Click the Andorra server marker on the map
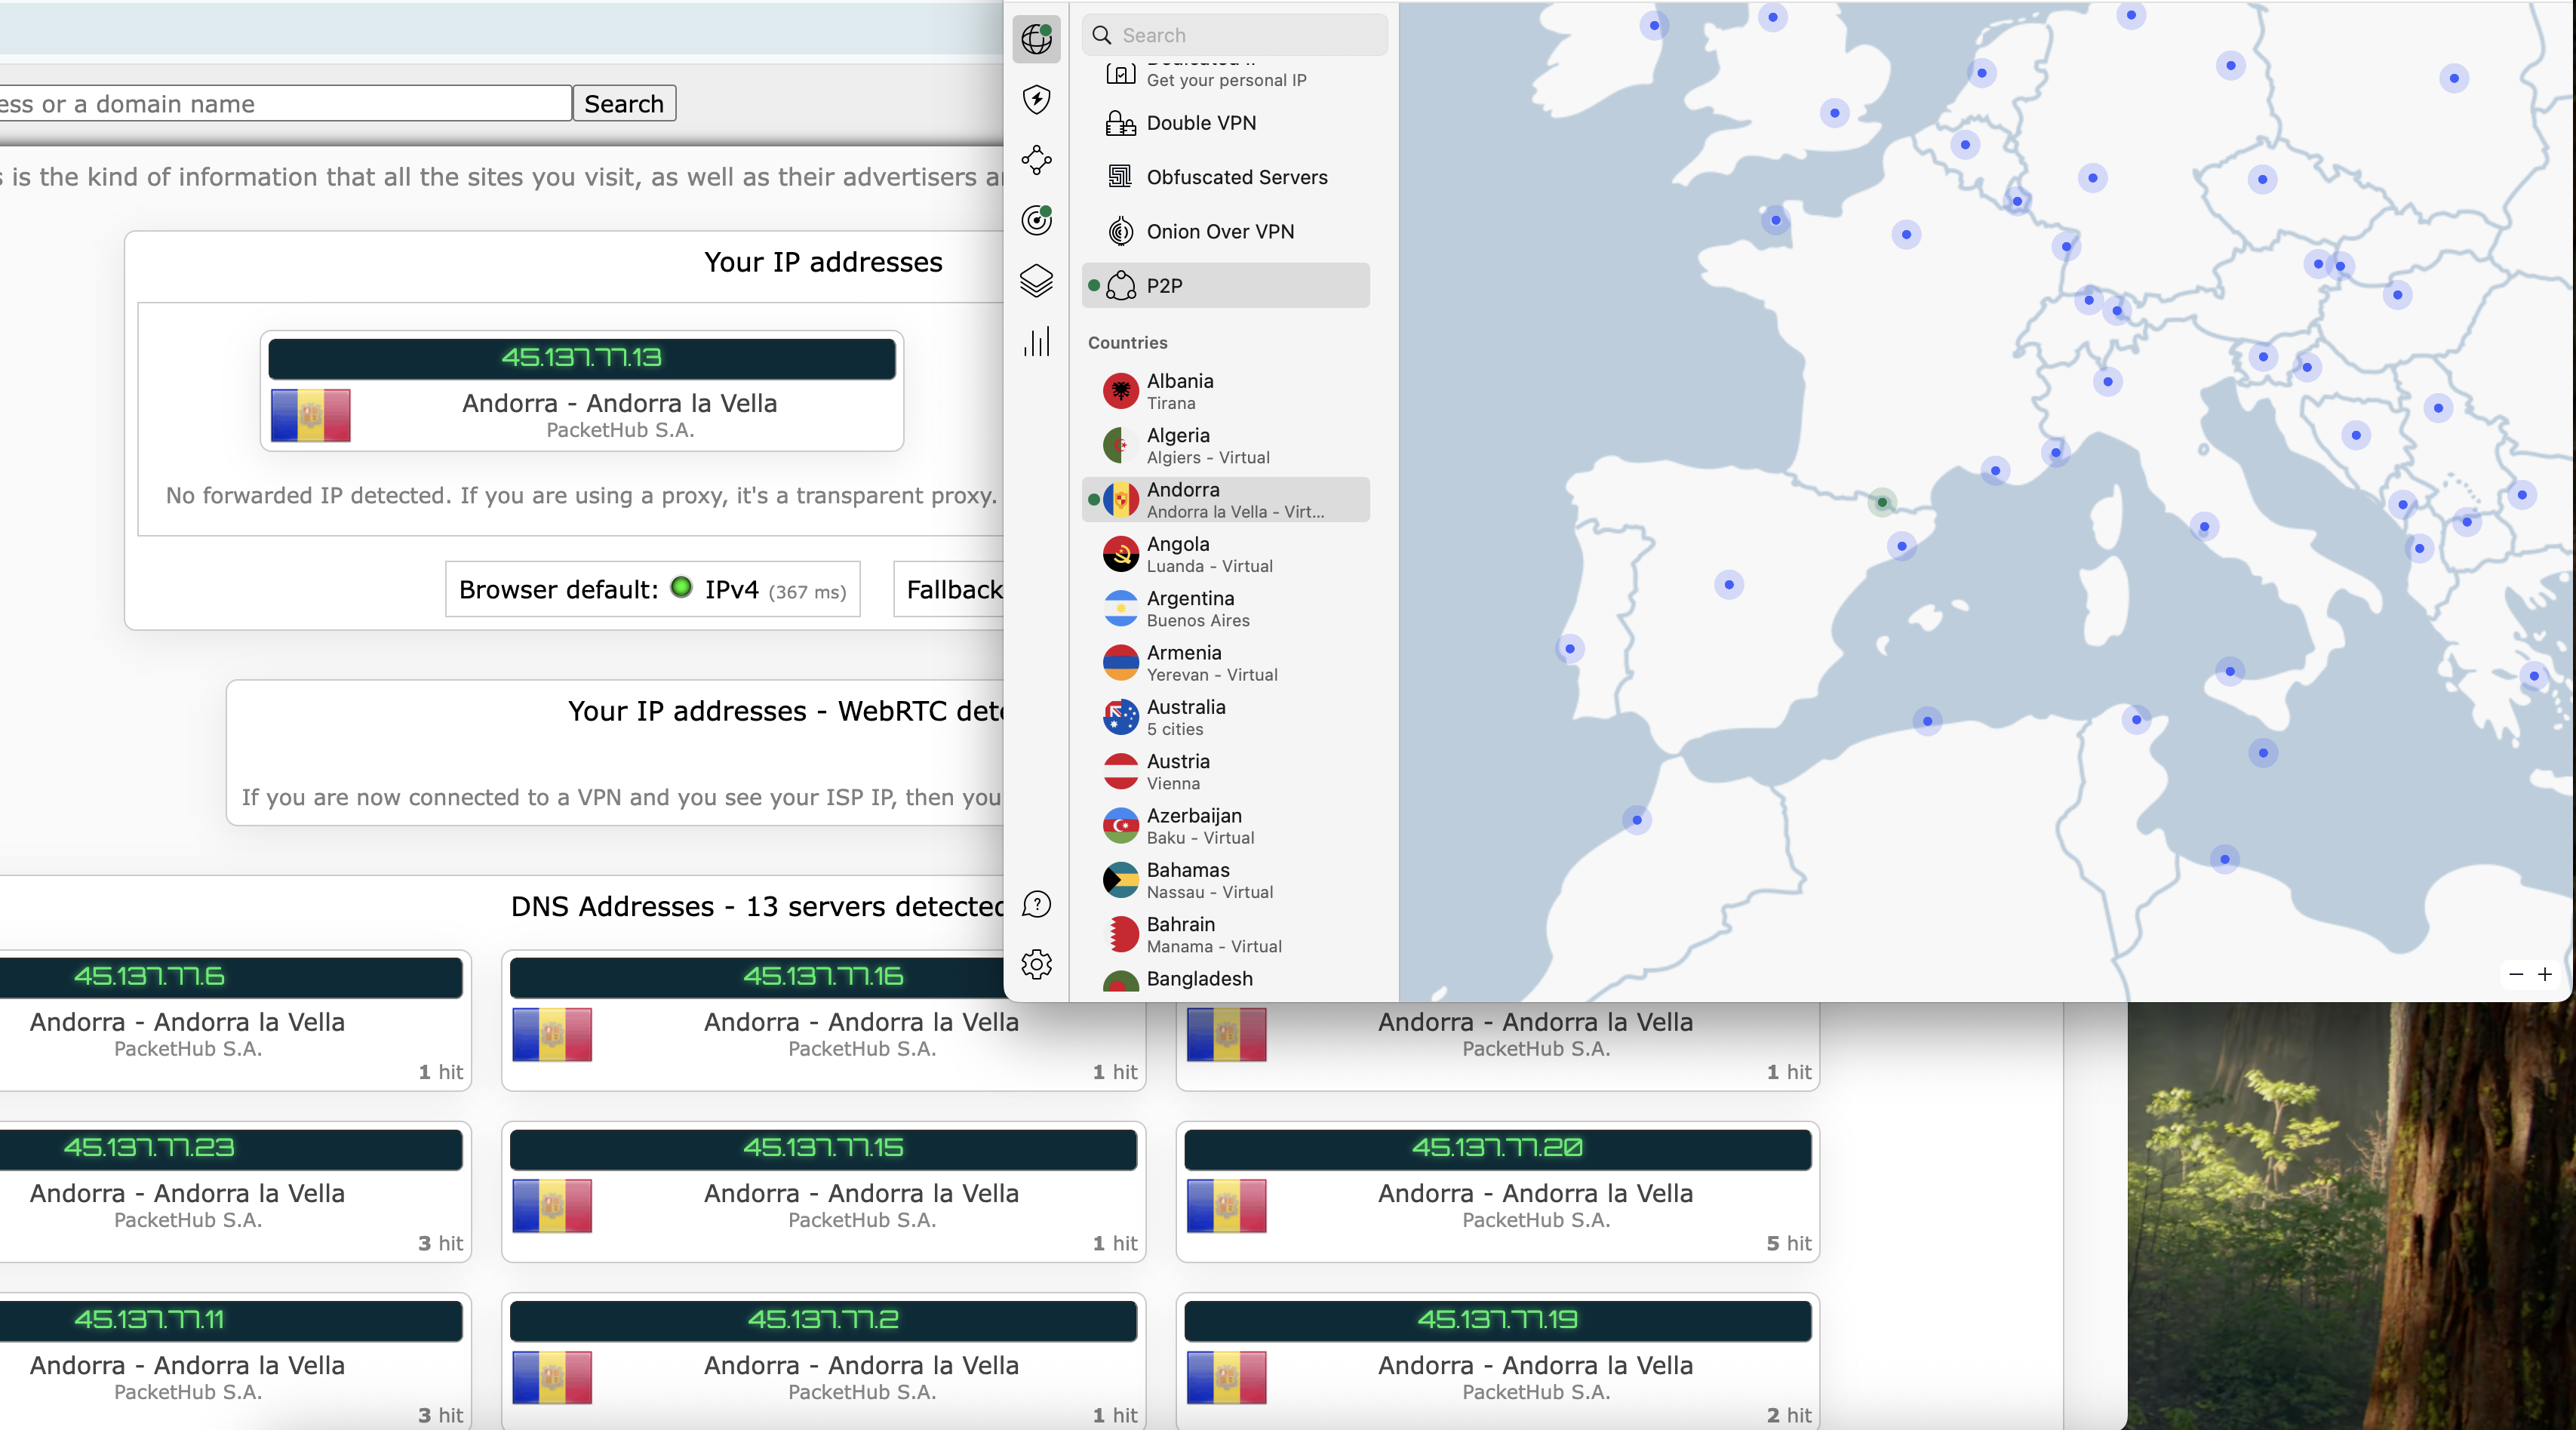Viewport: 2576px width, 1430px height. tap(1884, 504)
